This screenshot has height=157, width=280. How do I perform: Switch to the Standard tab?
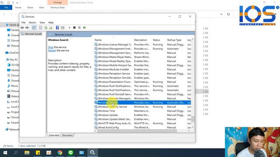pos(67,135)
